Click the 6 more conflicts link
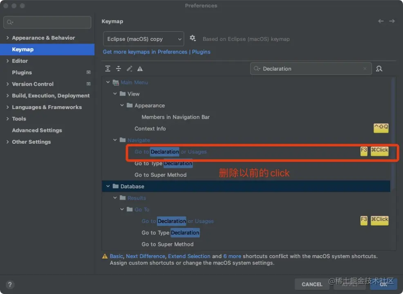 click(232, 256)
